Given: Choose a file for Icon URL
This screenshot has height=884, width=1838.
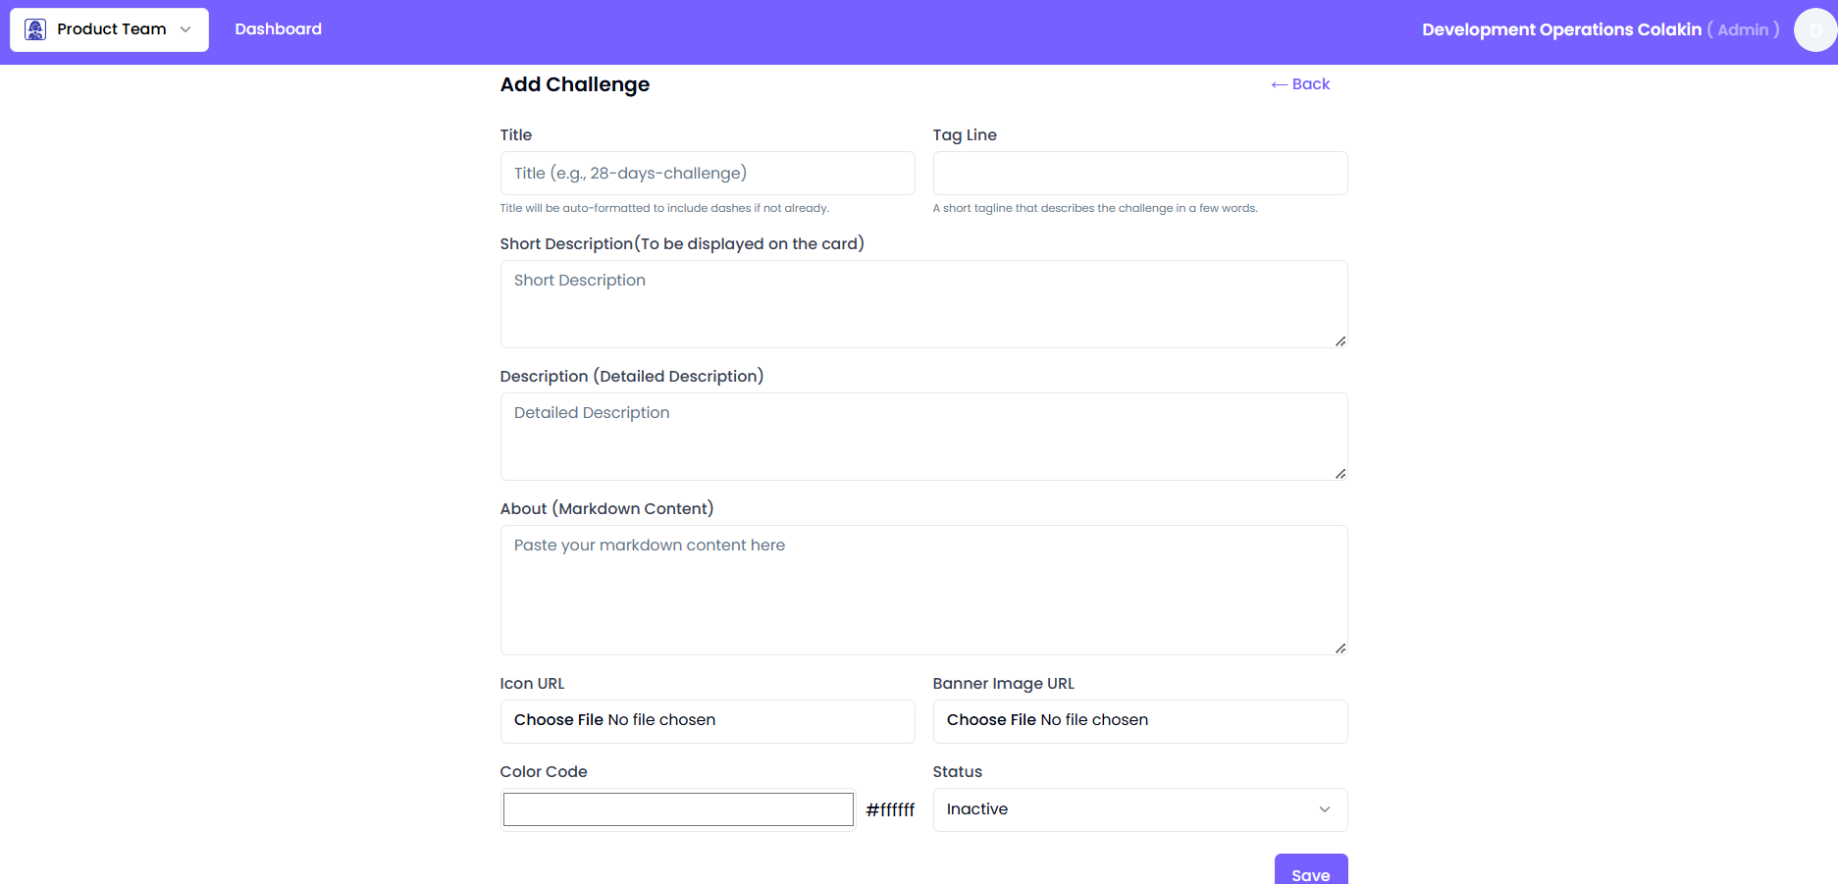Looking at the screenshot, I should 558,720.
